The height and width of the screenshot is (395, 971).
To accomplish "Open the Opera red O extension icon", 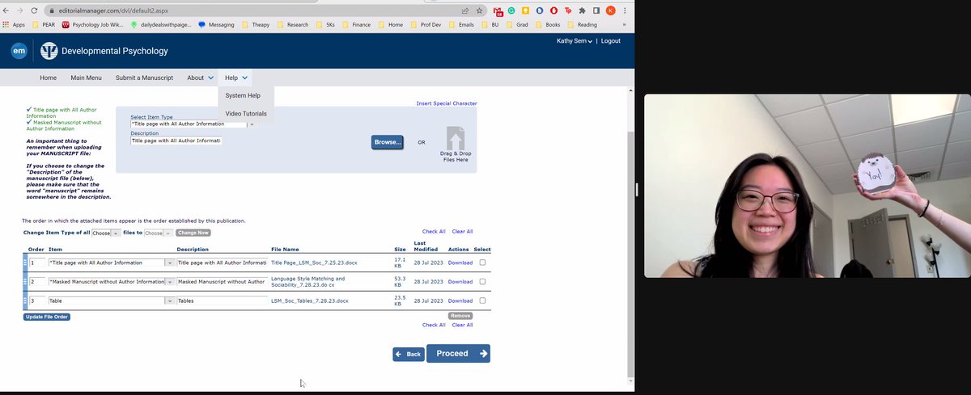I will click(553, 11).
